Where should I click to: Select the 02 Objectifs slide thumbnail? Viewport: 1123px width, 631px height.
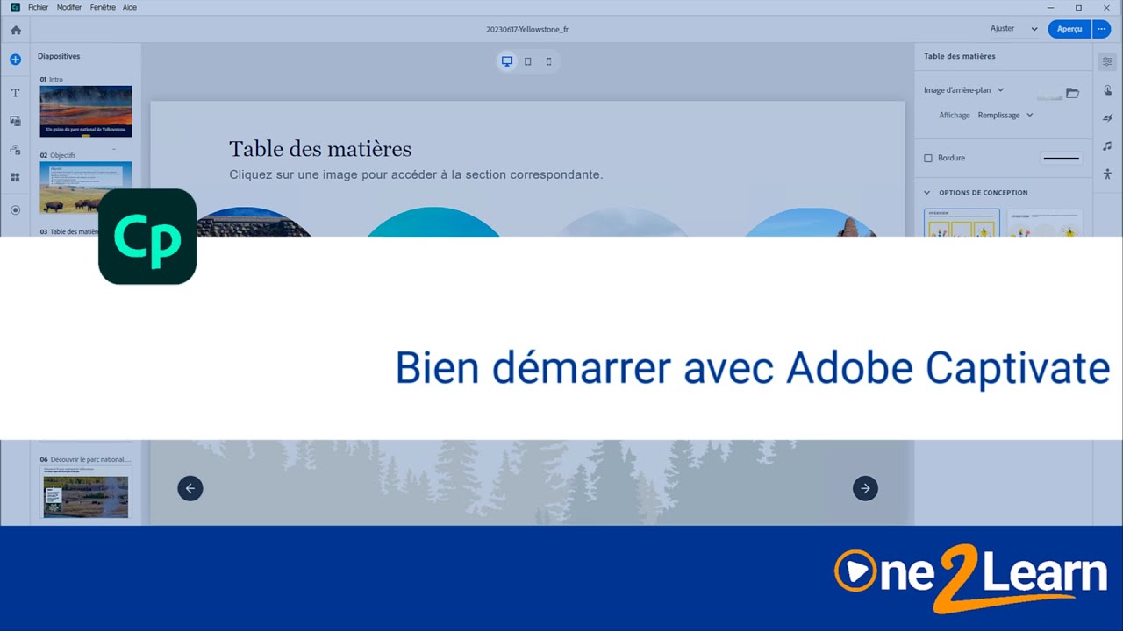(86, 188)
